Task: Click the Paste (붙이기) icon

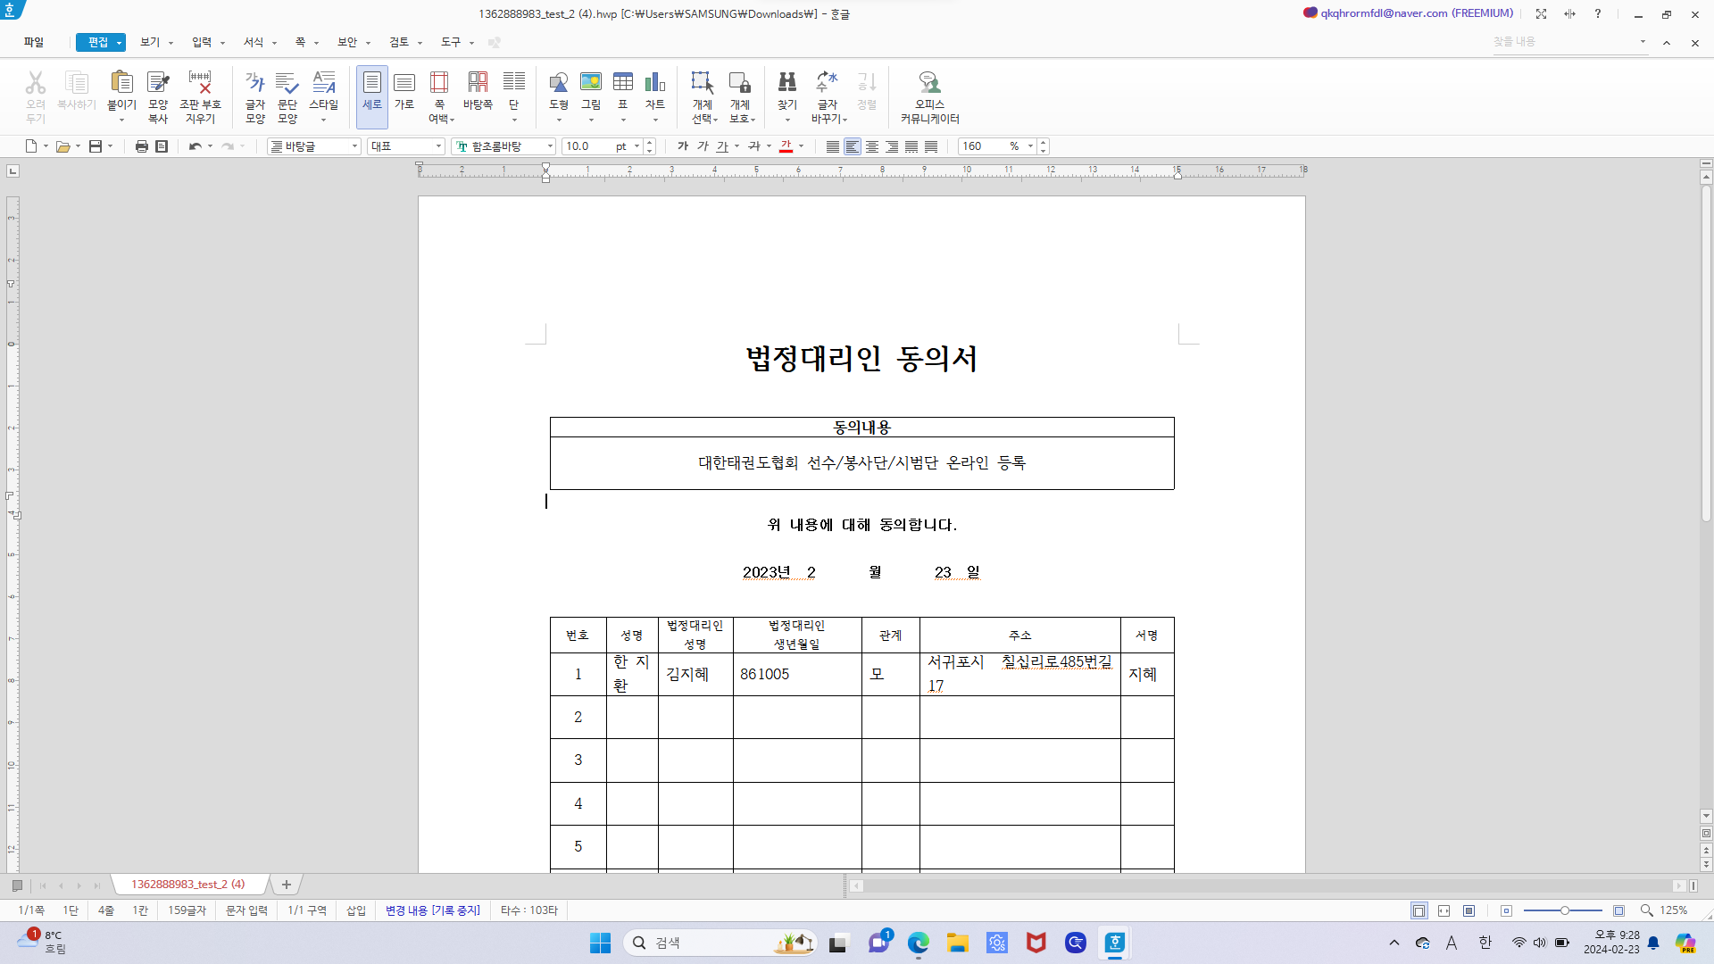Action: 121,83
